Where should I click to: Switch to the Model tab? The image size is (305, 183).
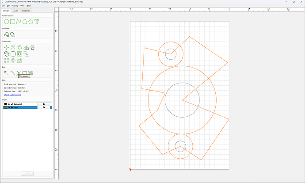(15, 11)
